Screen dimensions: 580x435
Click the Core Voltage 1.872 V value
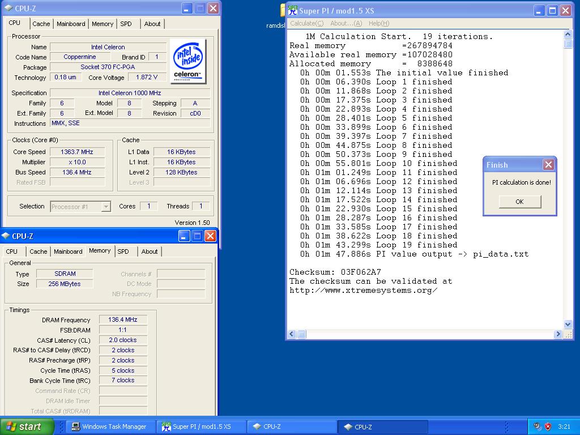tap(147, 77)
